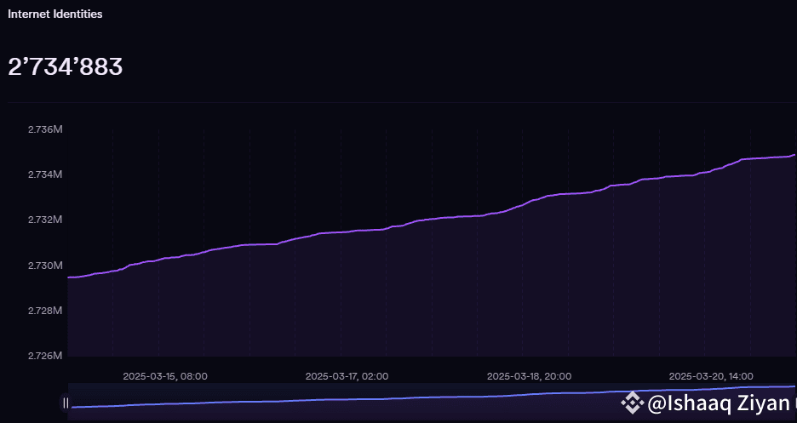Click the range slider left handle
797x423 pixels.
click(66, 403)
